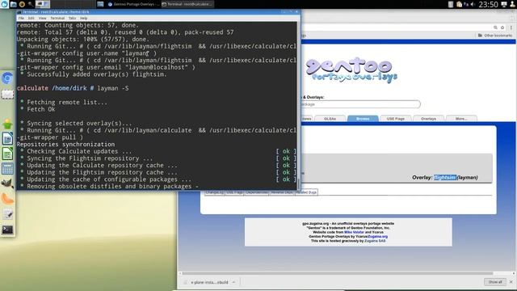The height and width of the screenshot is (291, 517).
Task: Follow the Zugaina SAS footer link
Action: (x=375, y=241)
